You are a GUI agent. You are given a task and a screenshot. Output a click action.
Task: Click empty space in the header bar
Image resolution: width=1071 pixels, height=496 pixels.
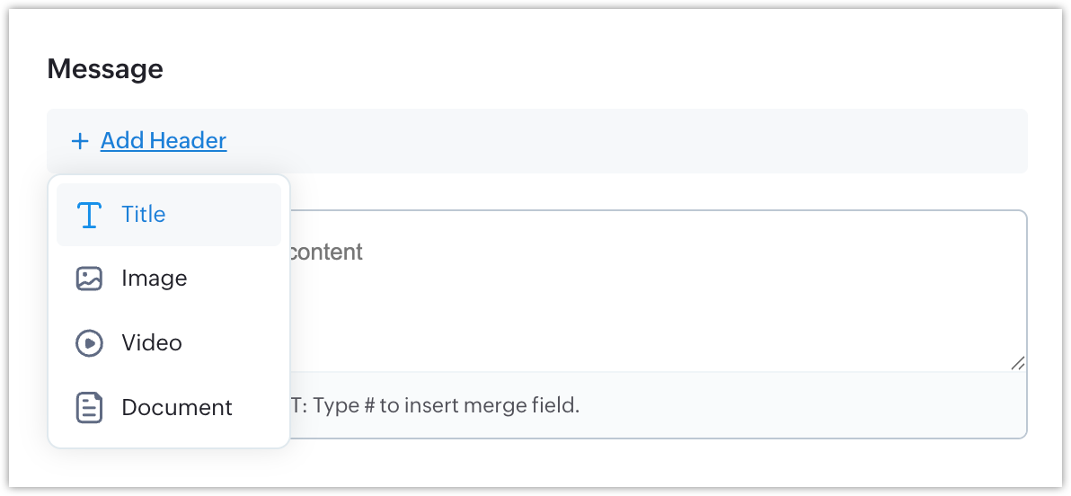tap(629, 141)
